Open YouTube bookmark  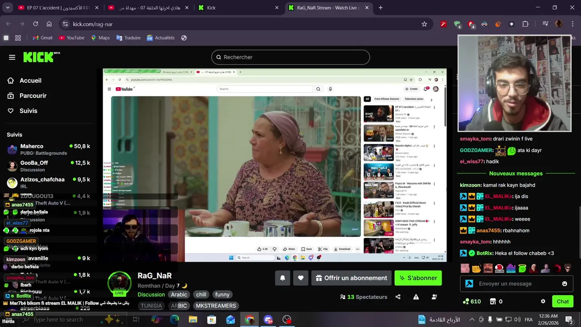[71, 38]
